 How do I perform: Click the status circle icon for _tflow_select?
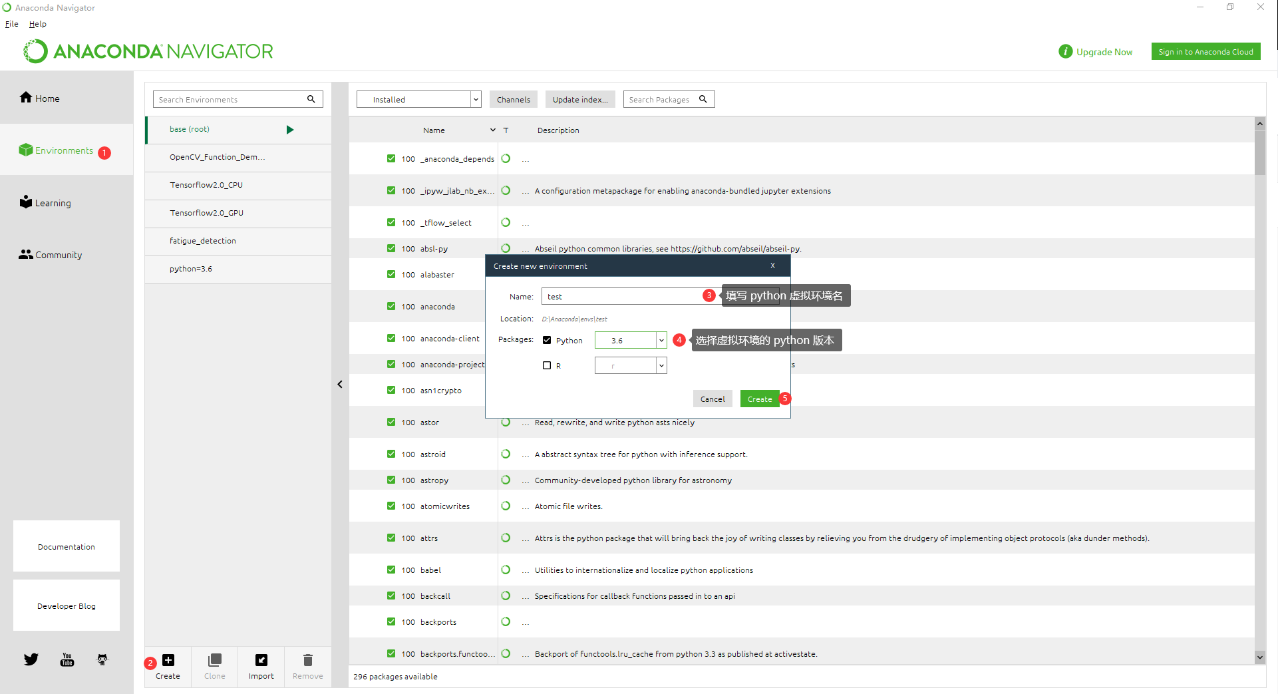tap(506, 222)
